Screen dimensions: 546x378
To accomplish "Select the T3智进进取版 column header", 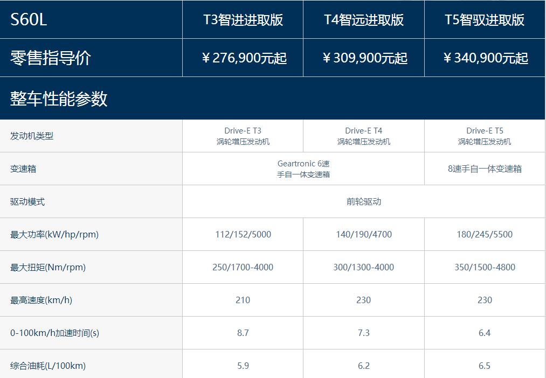I will tap(243, 19).
